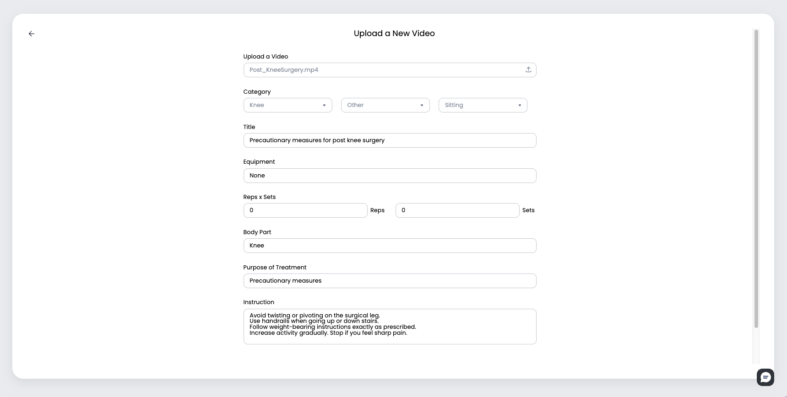Focus the Body Part field
This screenshot has width=787, height=397.
point(390,246)
